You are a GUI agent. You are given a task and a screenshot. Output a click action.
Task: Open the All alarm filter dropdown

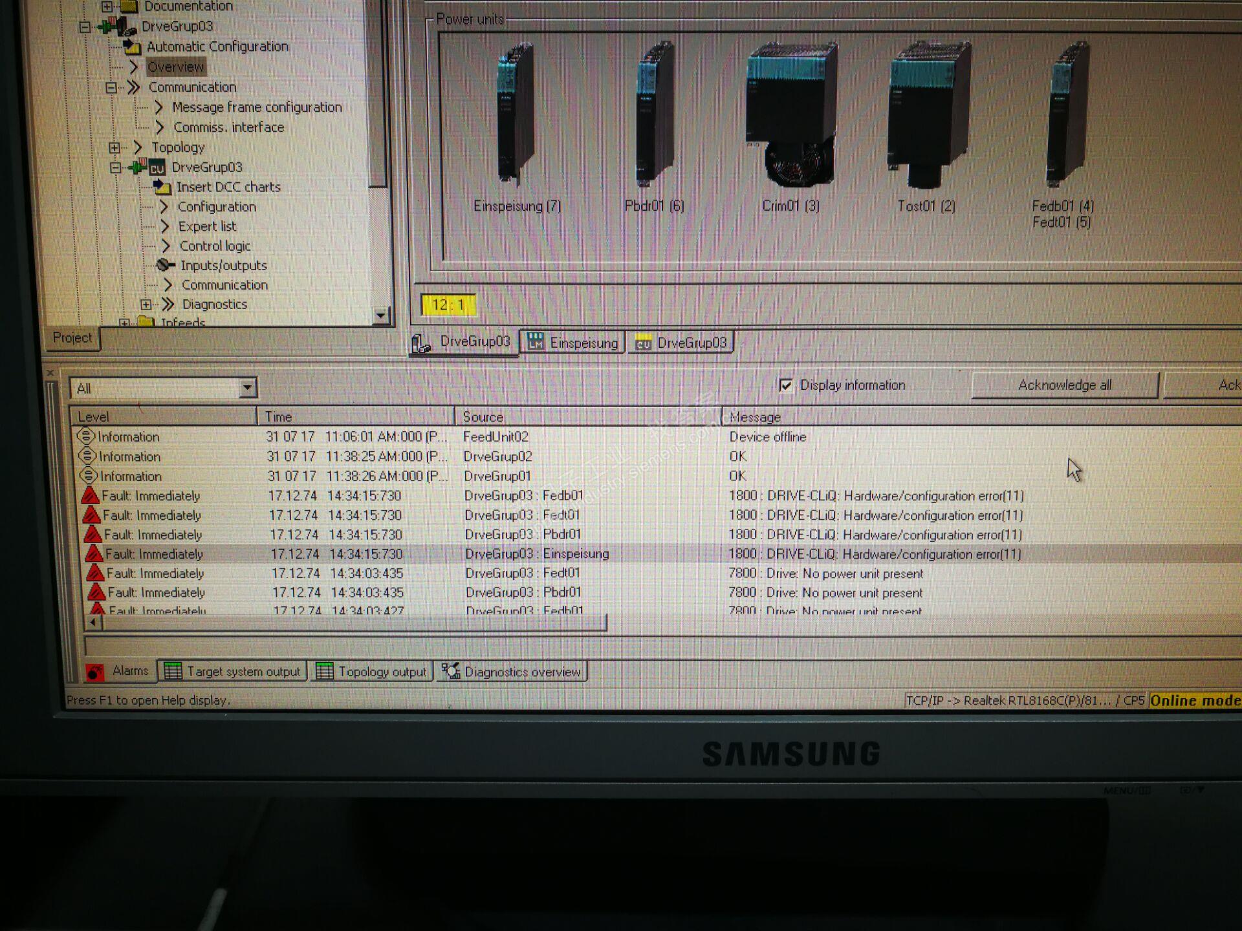pyautogui.click(x=247, y=388)
